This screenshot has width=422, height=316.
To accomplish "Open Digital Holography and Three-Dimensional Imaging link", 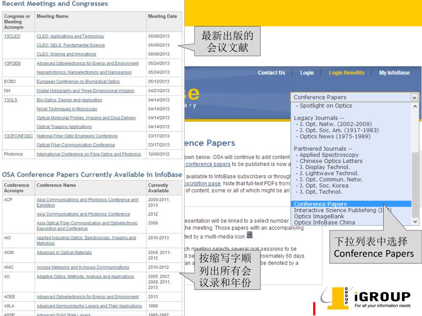I will (x=85, y=91).
